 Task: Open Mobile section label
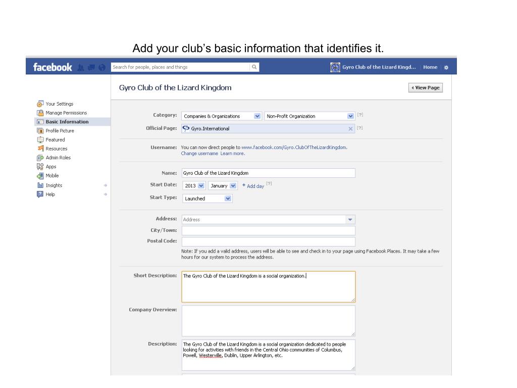tap(52, 175)
